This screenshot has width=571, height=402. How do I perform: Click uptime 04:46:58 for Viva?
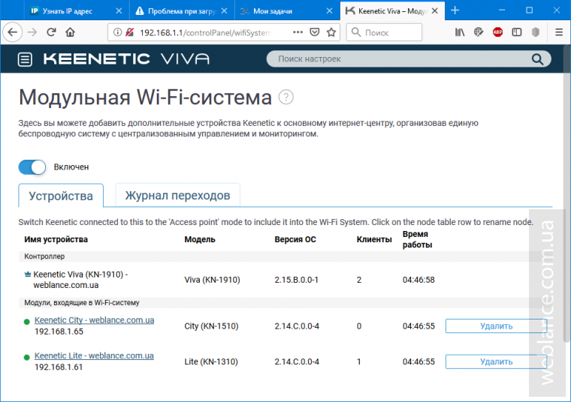418,280
